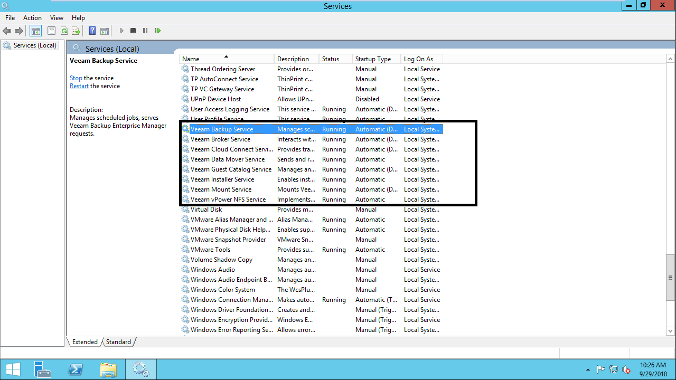The height and width of the screenshot is (380, 676).
Task: Switch to the Standard tab
Action: click(x=118, y=342)
